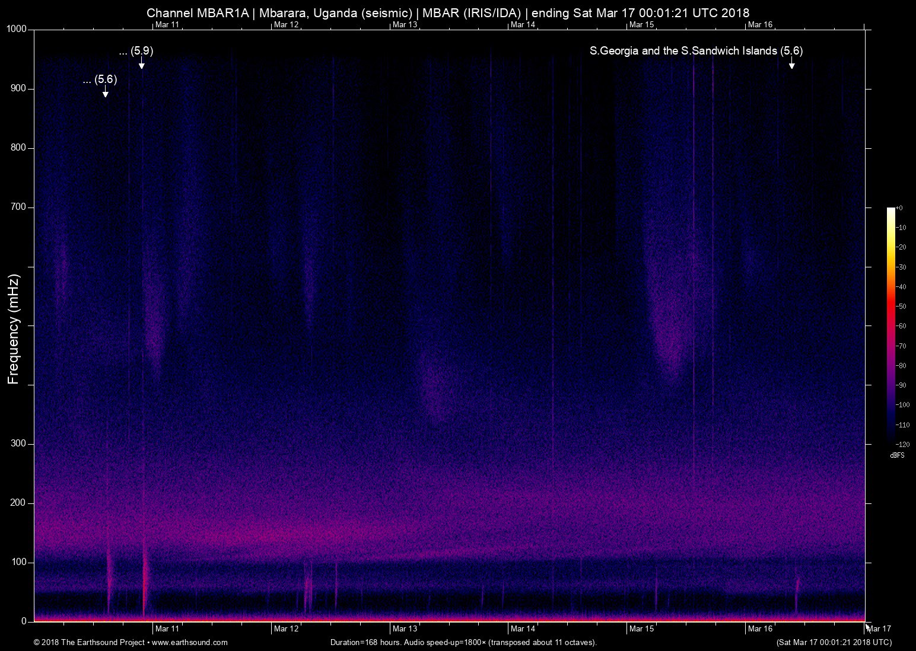Screen dimensions: 916x651
Task: Click the 300 tick label on frequency axis
Action: coord(19,443)
